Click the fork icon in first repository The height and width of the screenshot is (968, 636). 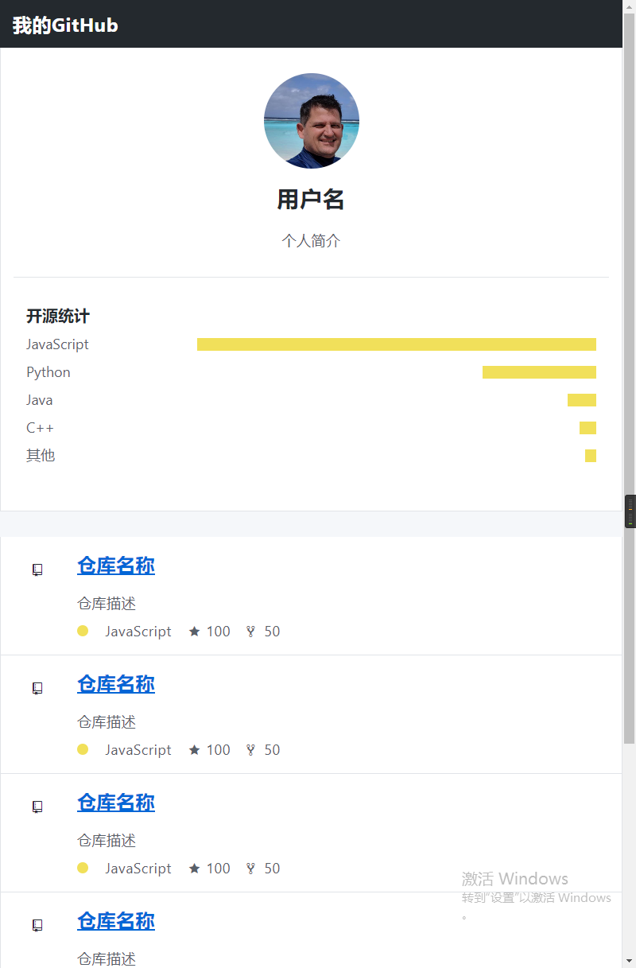(251, 632)
